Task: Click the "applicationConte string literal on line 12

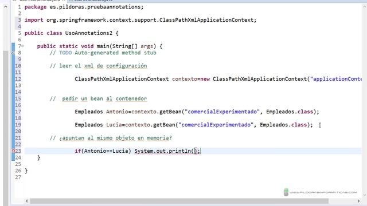Action: pos(336,79)
